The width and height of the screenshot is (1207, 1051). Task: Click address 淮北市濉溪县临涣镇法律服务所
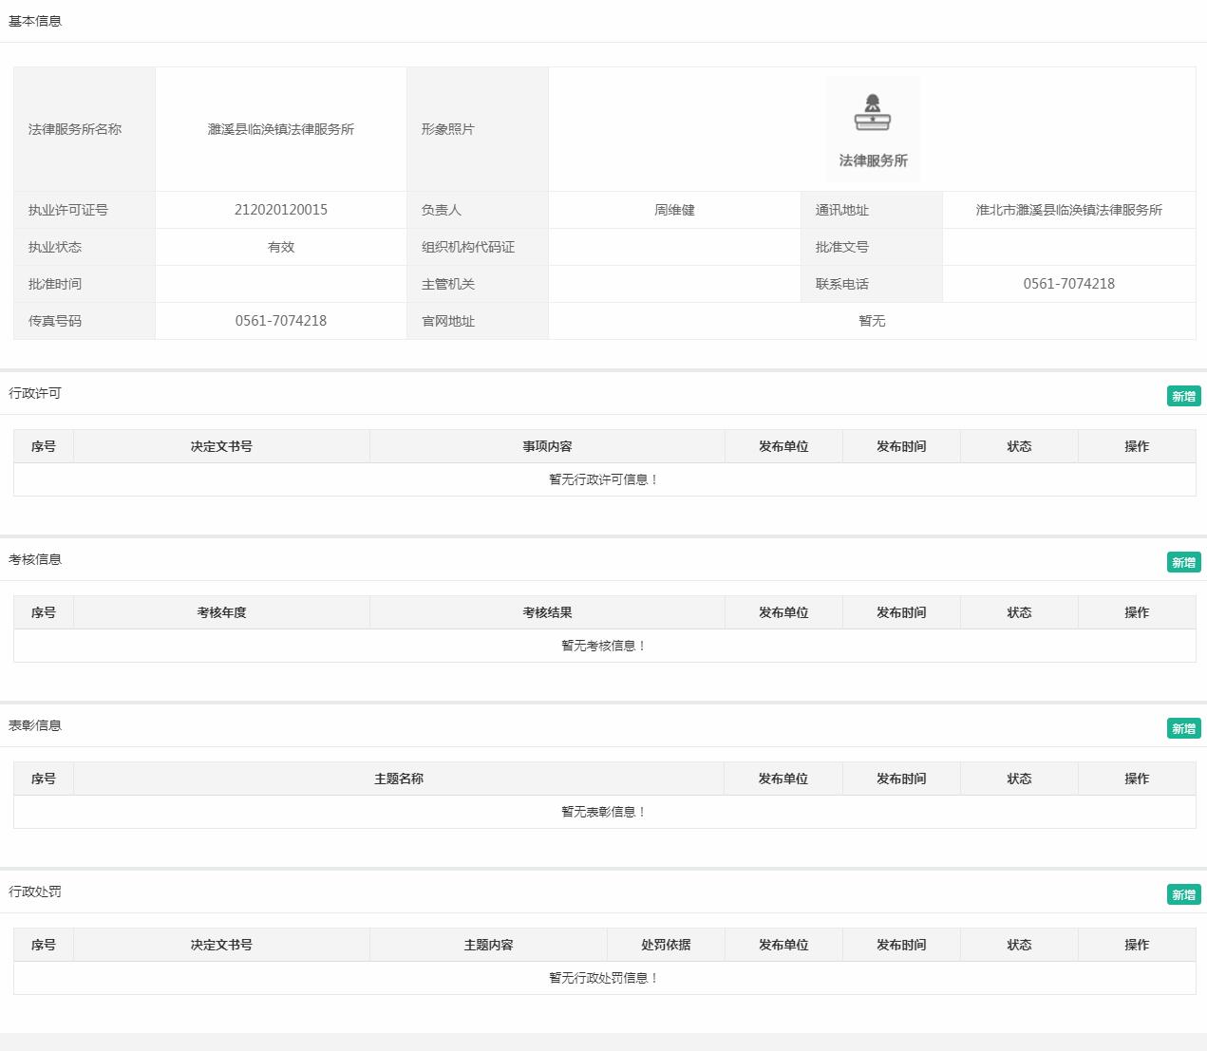pos(1069,210)
